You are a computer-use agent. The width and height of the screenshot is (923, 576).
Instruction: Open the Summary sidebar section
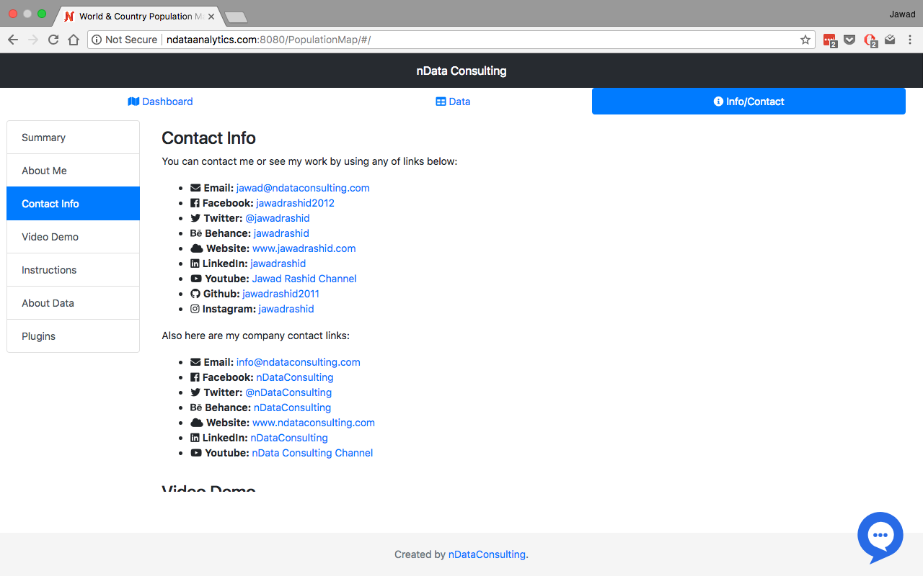pos(73,138)
